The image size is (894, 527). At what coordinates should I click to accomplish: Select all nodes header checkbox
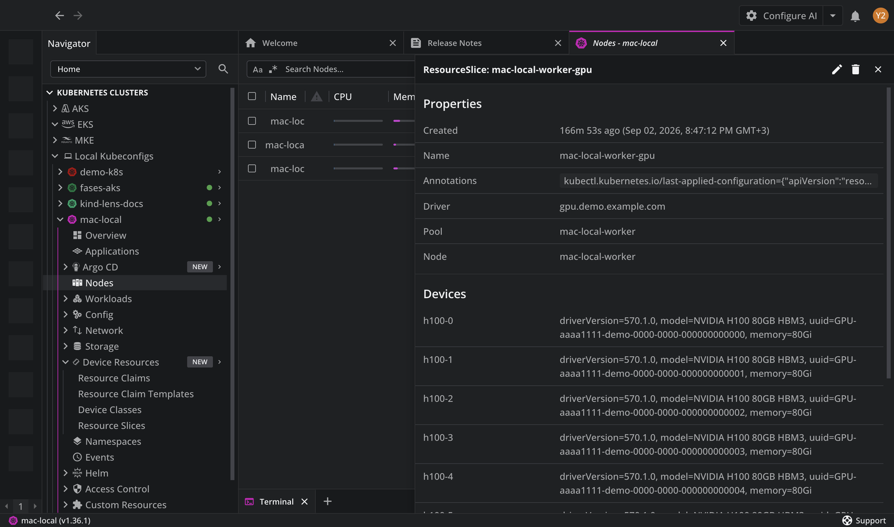(x=252, y=96)
